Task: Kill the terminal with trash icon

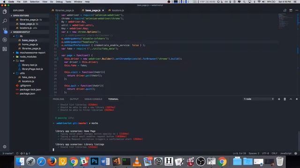Action: click(x=285, y=99)
